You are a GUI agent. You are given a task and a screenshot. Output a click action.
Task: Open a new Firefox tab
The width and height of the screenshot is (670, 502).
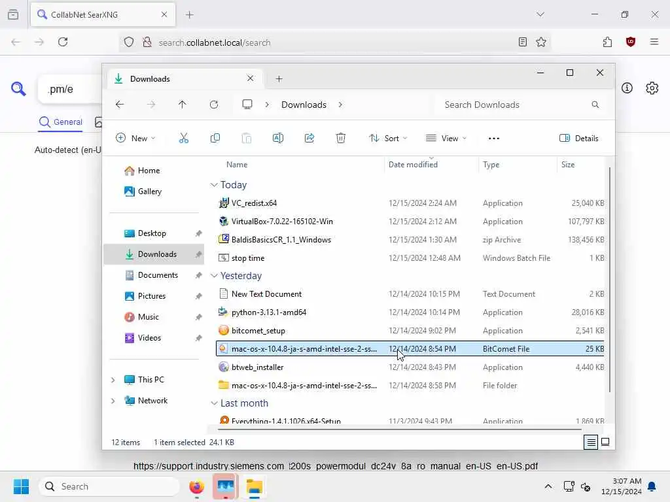coord(189,14)
